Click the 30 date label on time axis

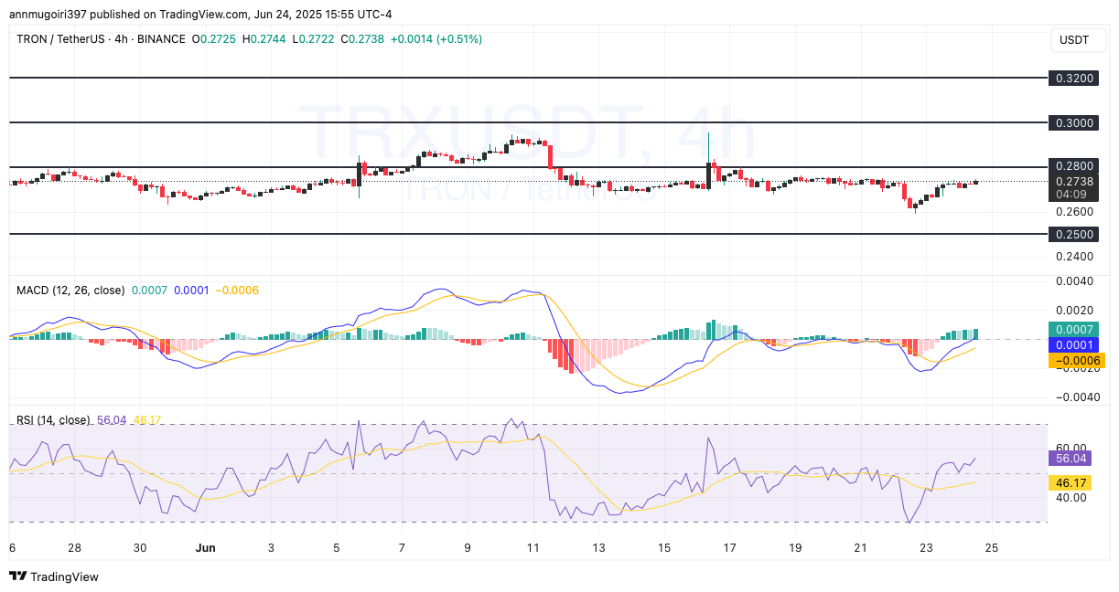pos(139,547)
